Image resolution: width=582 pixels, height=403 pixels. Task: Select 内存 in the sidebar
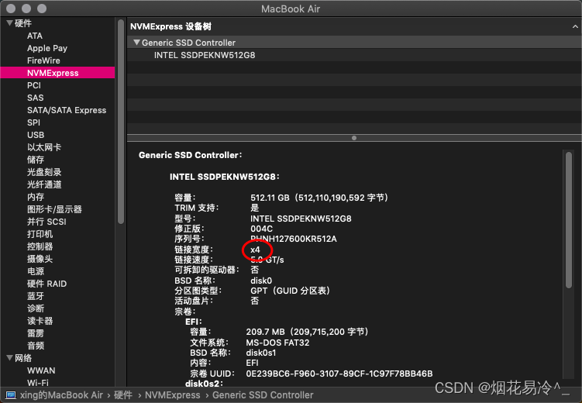coord(36,197)
